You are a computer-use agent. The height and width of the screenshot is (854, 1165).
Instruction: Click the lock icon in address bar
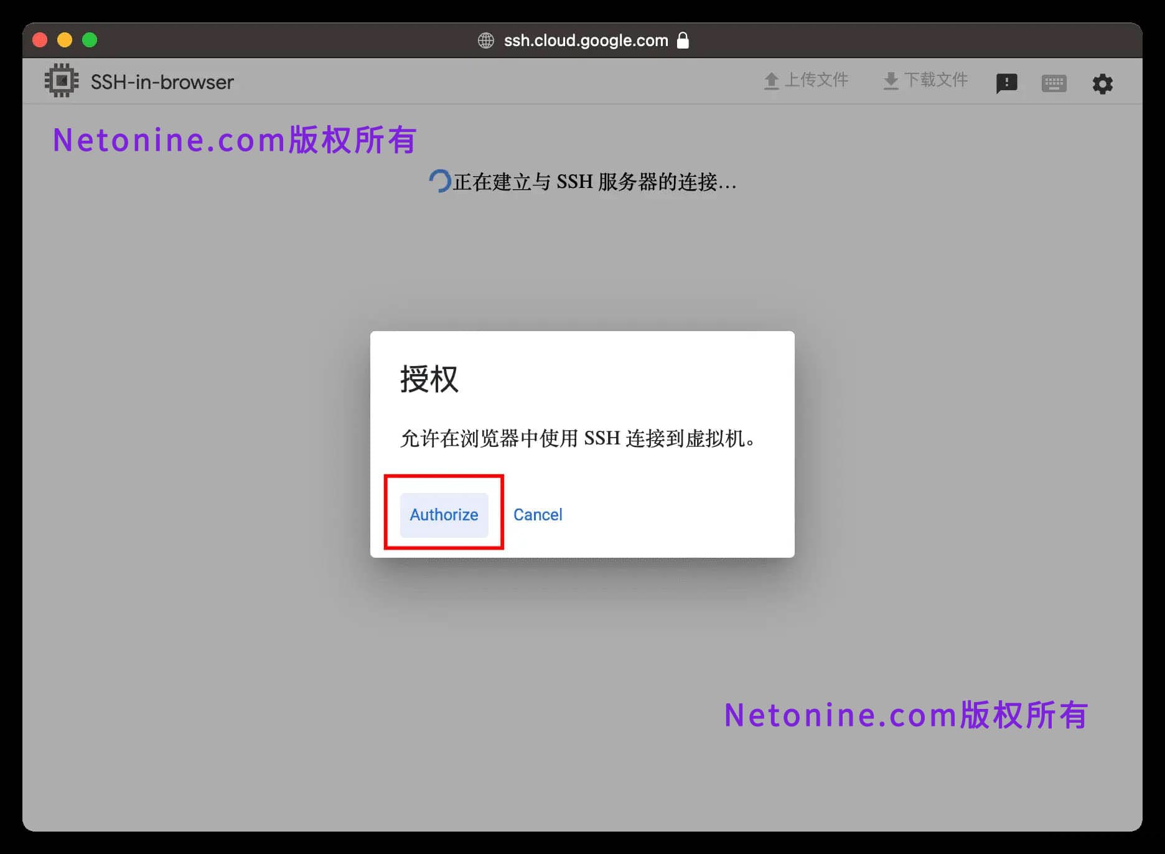click(683, 40)
